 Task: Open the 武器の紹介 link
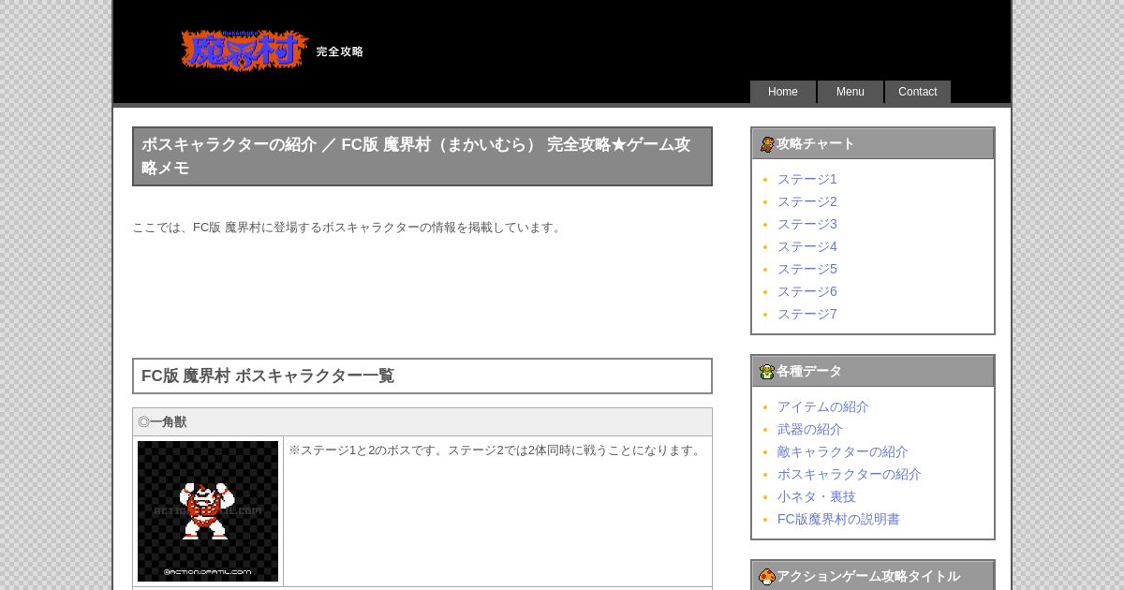(x=810, y=429)
